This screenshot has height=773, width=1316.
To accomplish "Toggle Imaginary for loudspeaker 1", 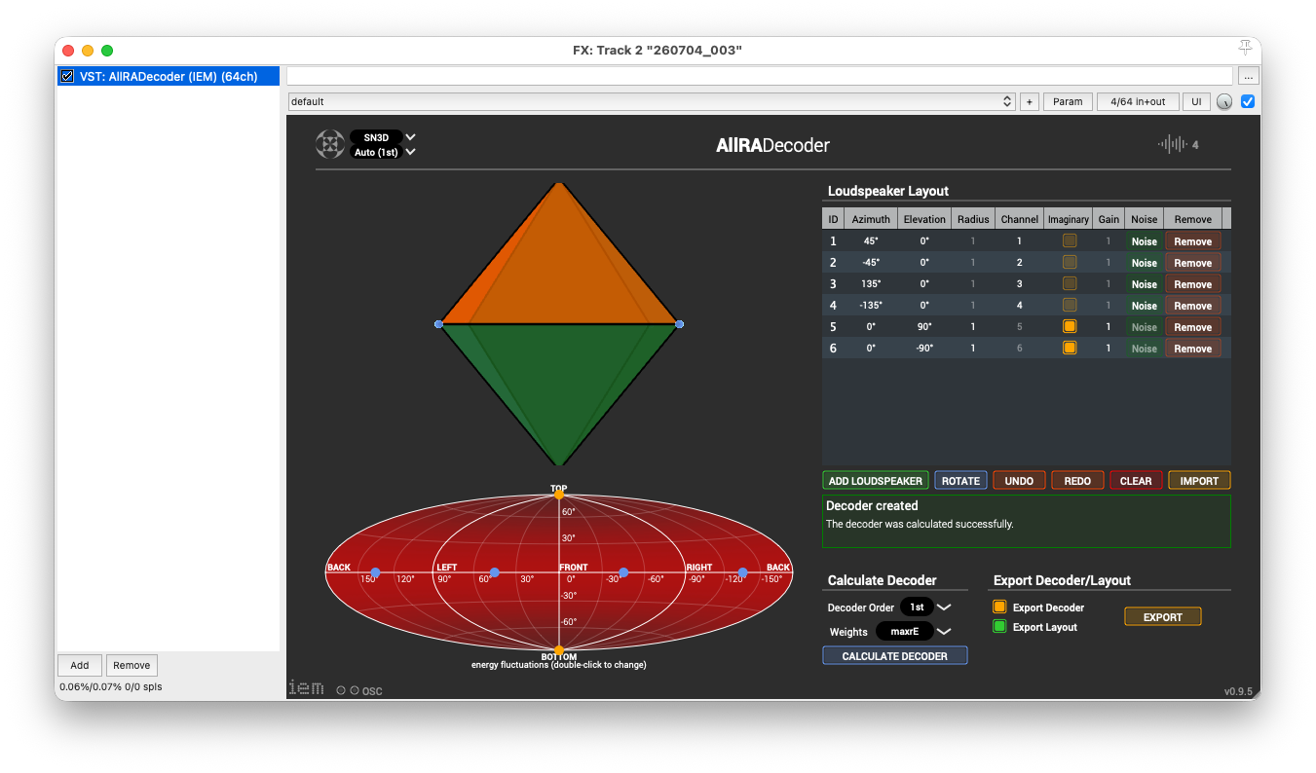I will 1070,241.
